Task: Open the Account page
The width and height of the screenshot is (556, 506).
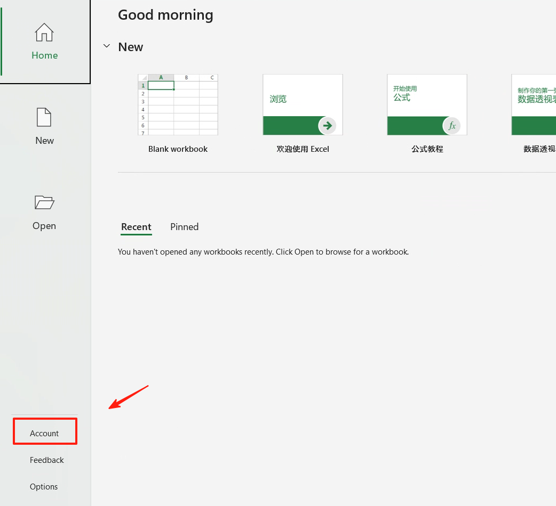Action: 44,434
